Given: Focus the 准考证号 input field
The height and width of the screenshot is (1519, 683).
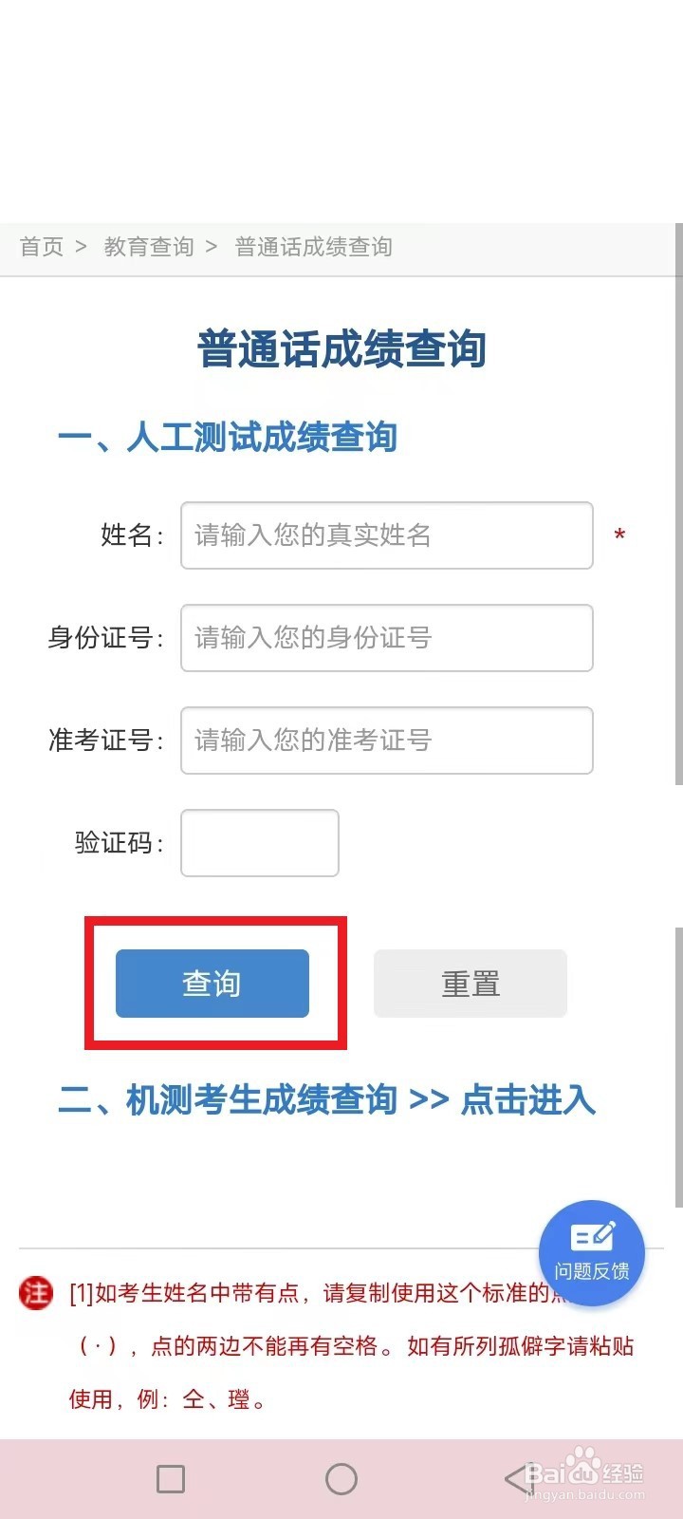Looking at the screenshot, I should point(387,741).
